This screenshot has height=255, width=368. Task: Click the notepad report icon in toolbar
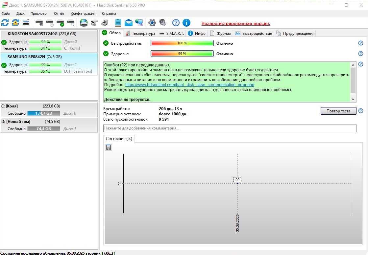point(118,23)
